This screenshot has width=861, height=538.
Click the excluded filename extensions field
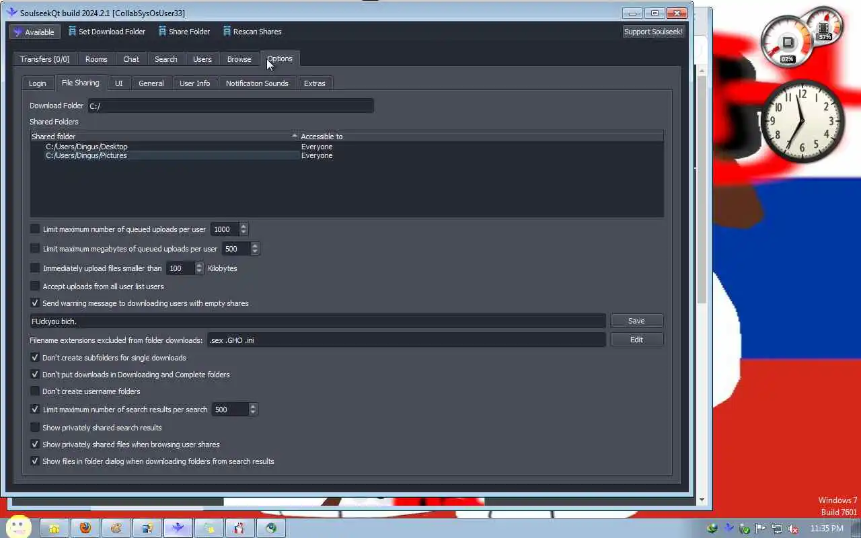pos(406,340)
